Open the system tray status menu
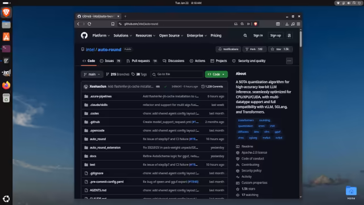This screenshot has width=364, height=205. (348, 3)
